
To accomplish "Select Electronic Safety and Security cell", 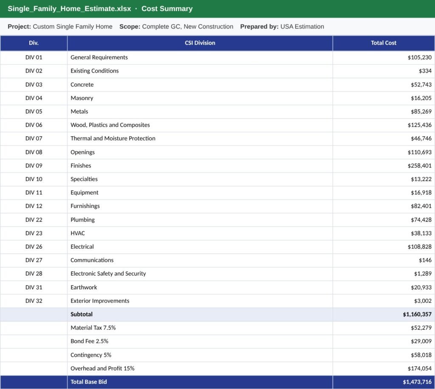I will tap(200, 274).
